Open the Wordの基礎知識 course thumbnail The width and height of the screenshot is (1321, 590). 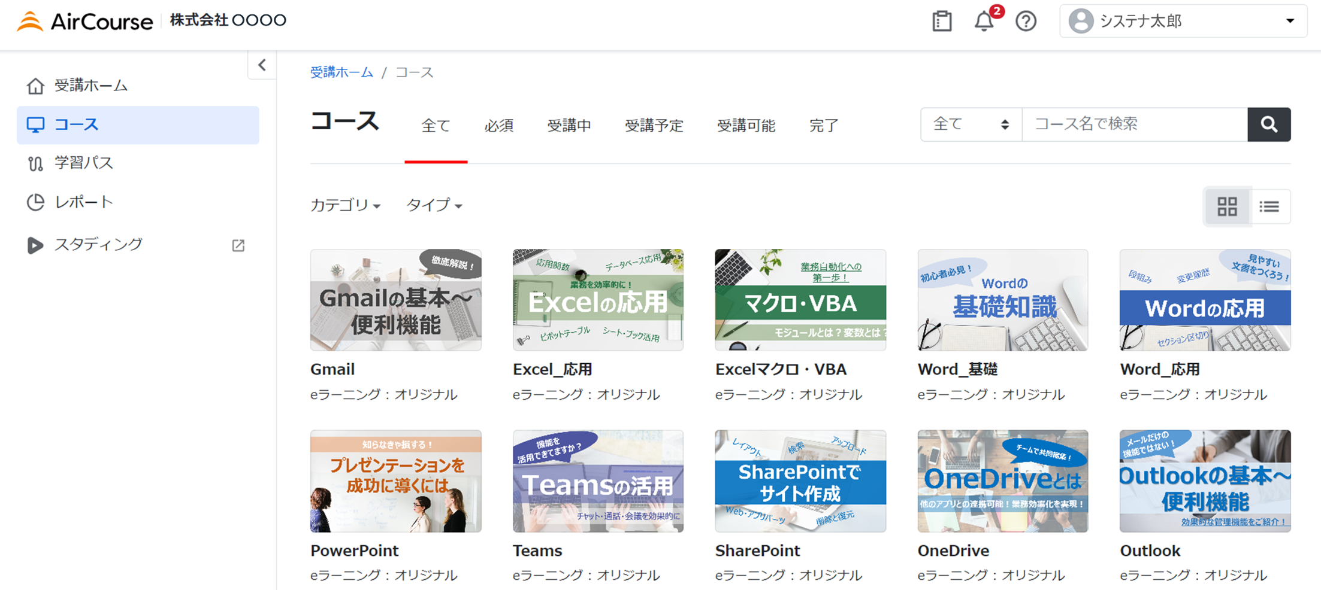click(1003, 300)
